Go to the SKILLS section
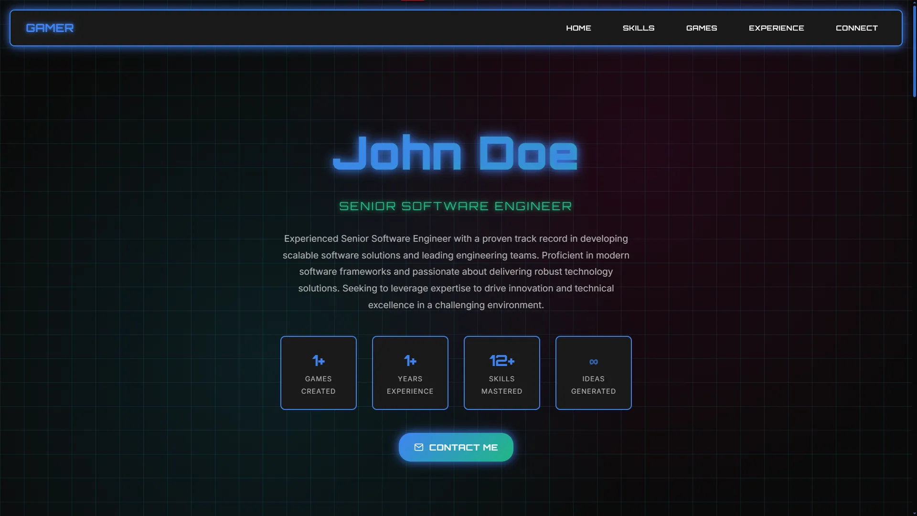 click(x=638, y=28)
